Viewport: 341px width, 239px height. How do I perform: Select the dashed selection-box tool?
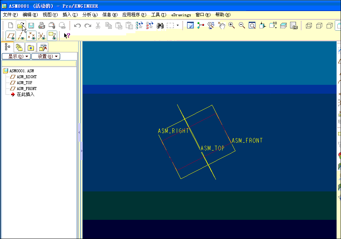click(170, 26)
